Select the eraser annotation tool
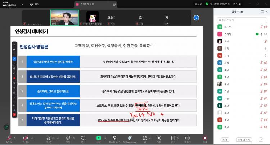The height and width of the screenshot is (145, 270). (x=14, y=73)
